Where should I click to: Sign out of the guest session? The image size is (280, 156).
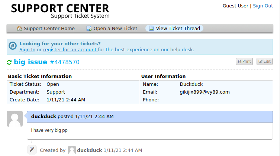(x=263, y=6)
